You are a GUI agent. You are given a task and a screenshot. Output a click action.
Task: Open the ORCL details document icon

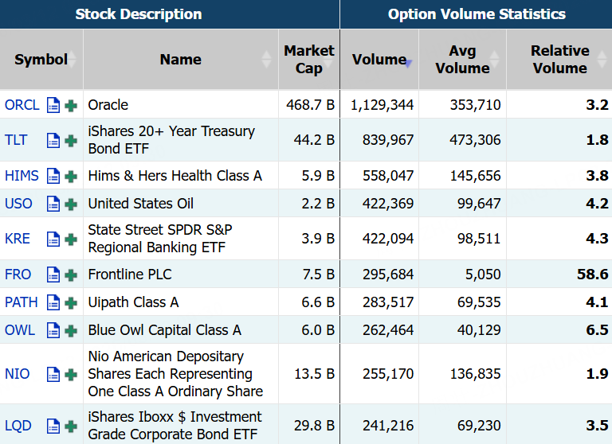tap(53, 105)
